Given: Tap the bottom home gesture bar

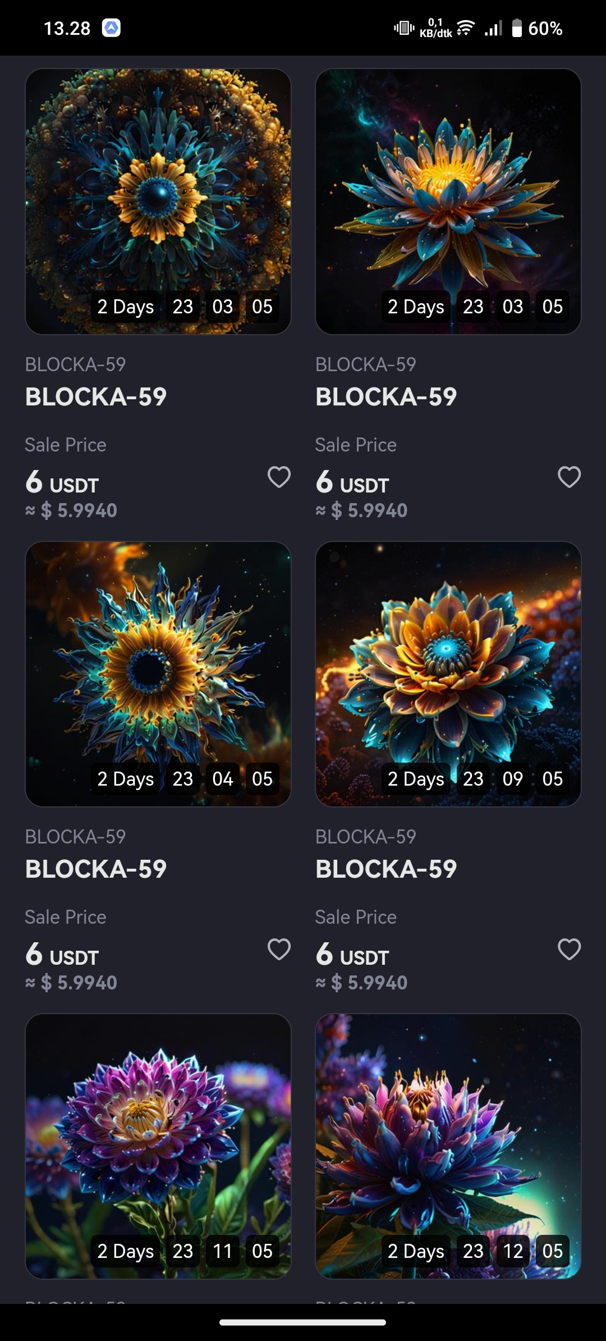Looking at the screenshot, I should tap(303, 1322).
